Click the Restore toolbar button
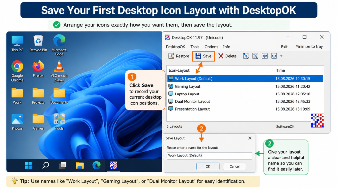The image size is (337, 189). pos(179,56)
